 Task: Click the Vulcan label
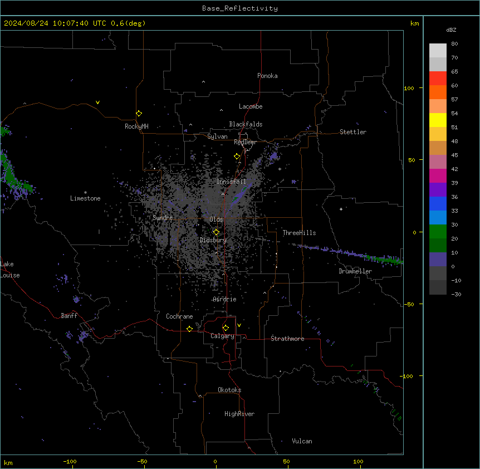coord(302,441)
